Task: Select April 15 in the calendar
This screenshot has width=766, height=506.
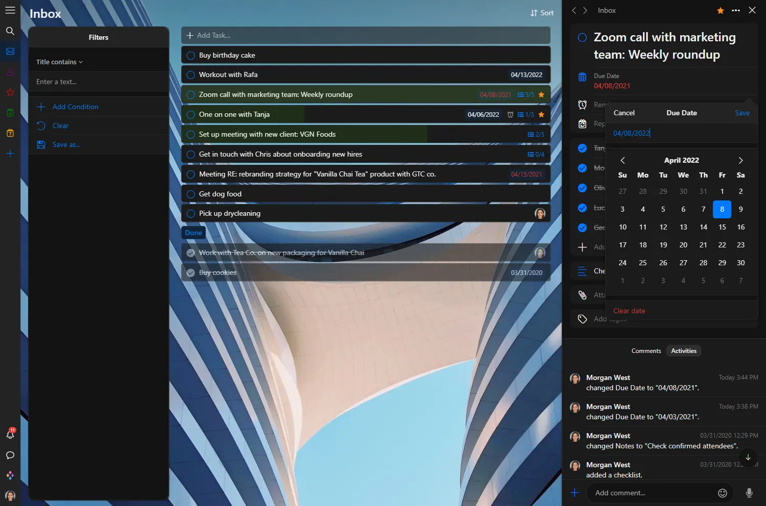Action: [722, 227]
